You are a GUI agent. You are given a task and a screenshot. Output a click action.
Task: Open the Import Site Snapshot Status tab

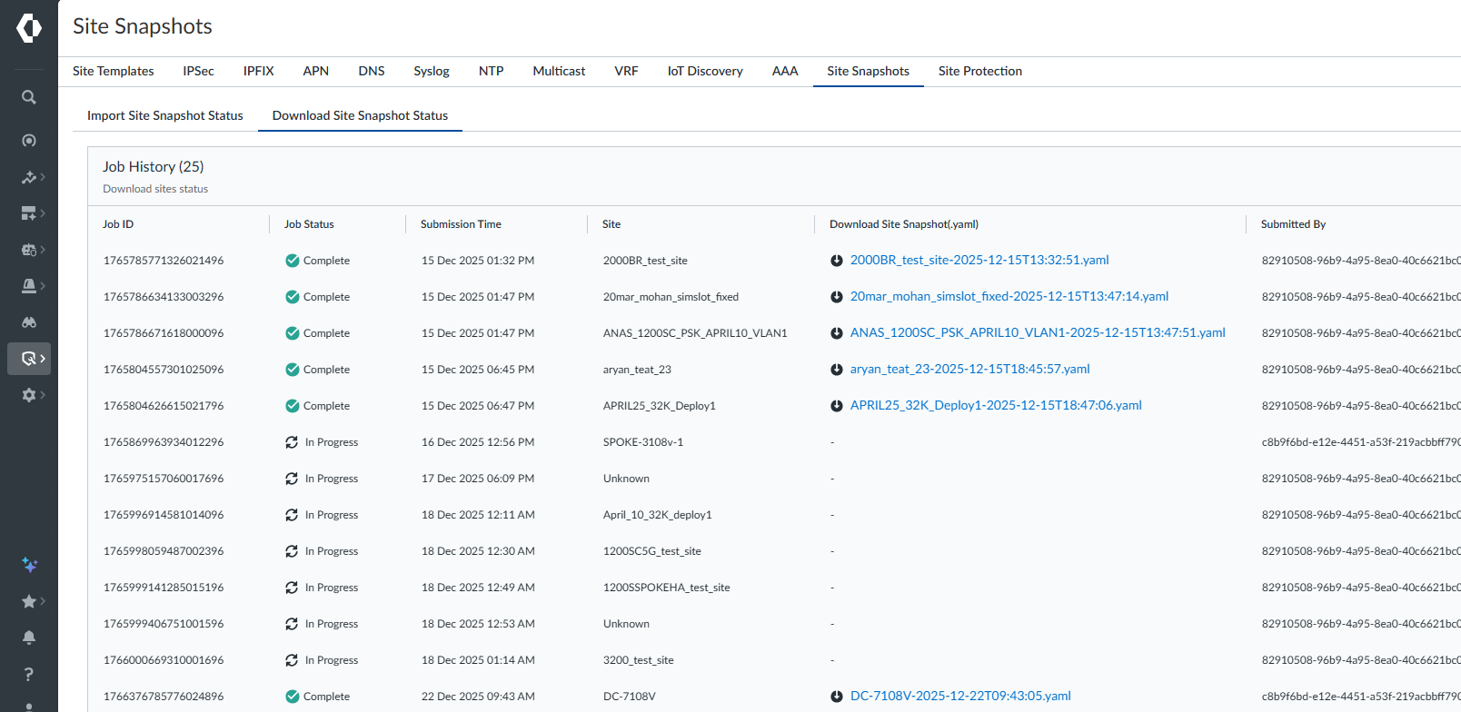(x=164, y=115)
